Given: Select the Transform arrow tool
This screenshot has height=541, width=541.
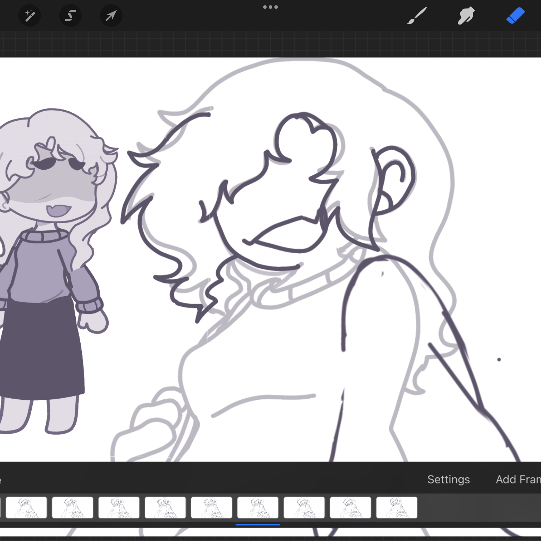Looking at the screenshot, I should 111,16.
